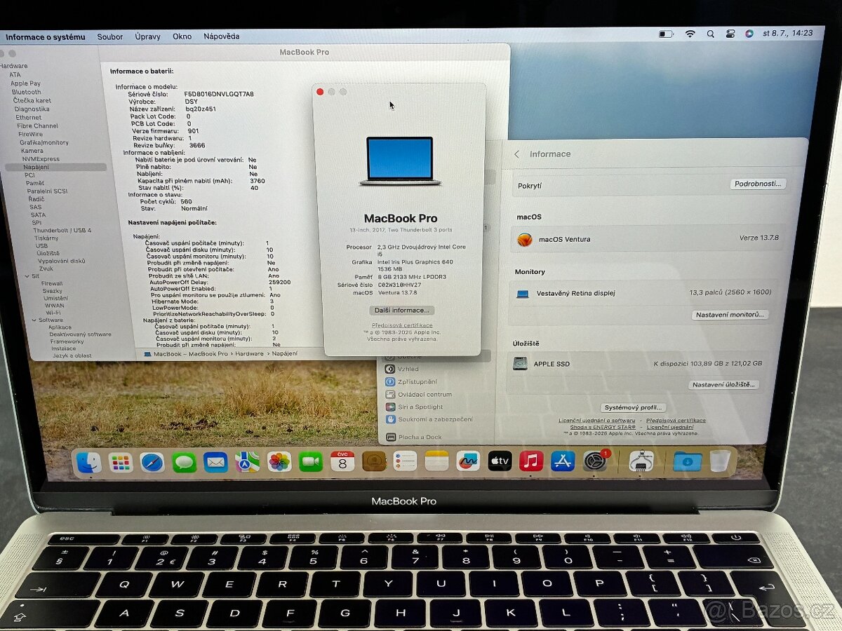Open Zpřístupnění in System Settings sidebar
Screen dimensions: 842x631
[417, 381]
